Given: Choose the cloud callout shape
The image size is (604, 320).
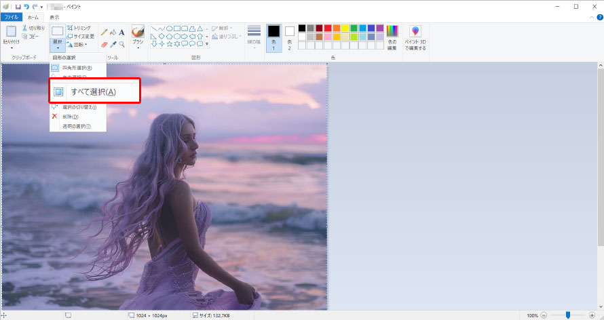Looking at the screenshot, I should coord(200,44).
